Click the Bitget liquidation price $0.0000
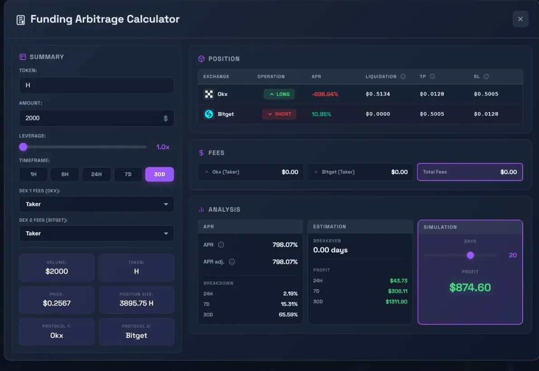This screenshot has height=371, width=539. pyautogui.click(x=378, y=114)
